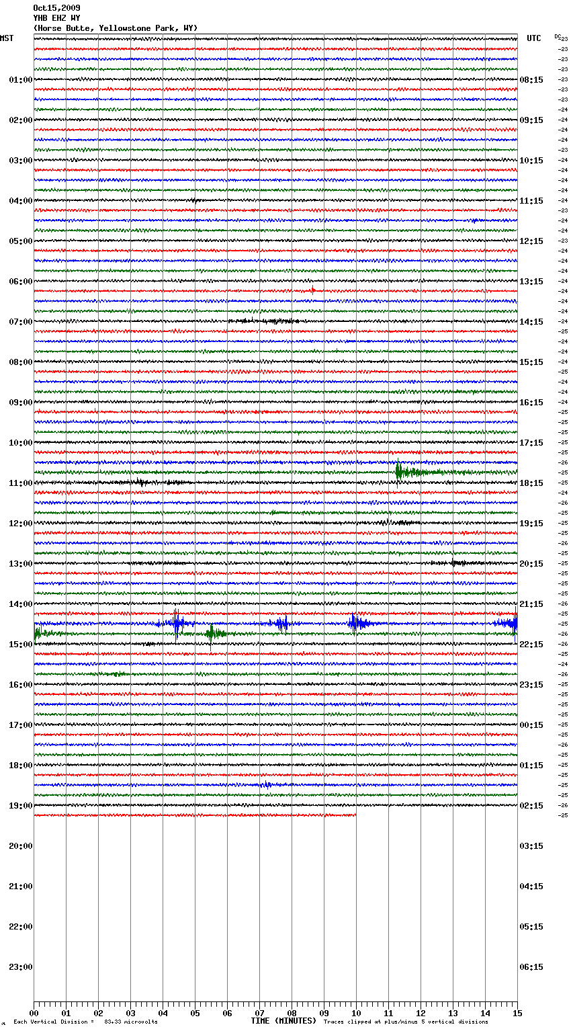Click "Traces clipped at plus/minus 5 vertical divisions" note
The height and width of the screenshot is (1031, 571).
tap(406, 1022)
